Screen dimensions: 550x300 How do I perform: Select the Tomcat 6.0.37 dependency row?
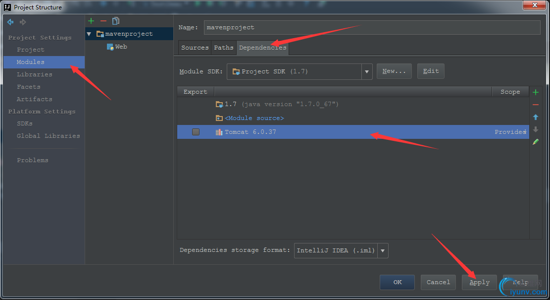pyautogui.click(x=353, y=132)
